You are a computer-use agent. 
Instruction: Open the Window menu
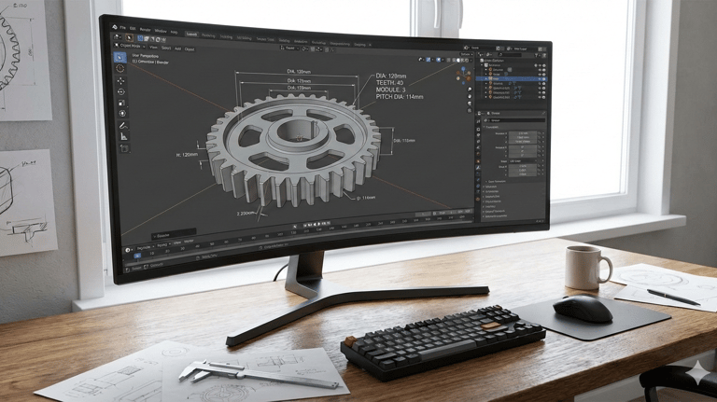[x=161, y=31]
